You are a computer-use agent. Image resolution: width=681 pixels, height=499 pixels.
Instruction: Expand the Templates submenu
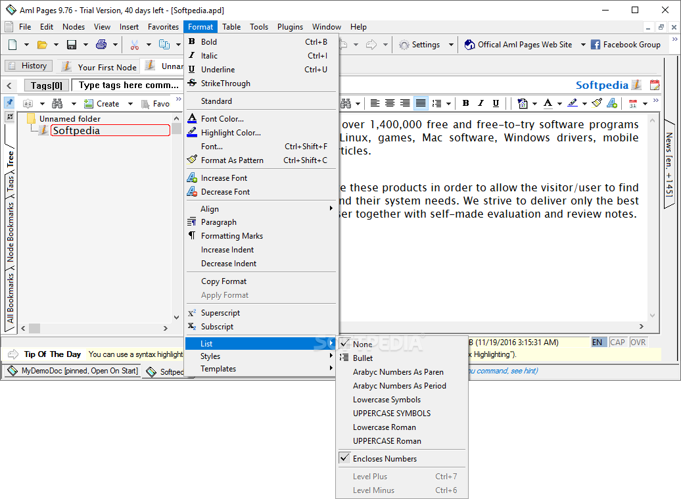click(x=261, y=369)
